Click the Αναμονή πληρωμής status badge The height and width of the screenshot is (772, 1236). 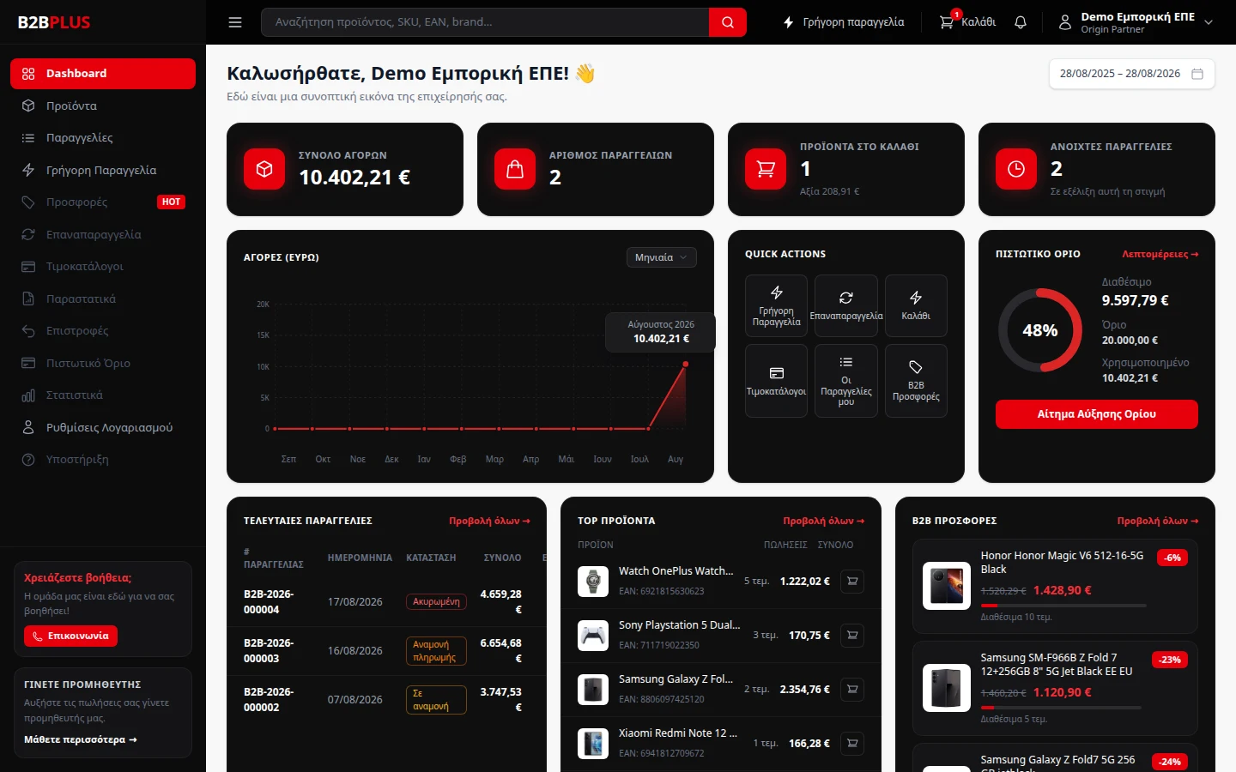click(436, 651)
